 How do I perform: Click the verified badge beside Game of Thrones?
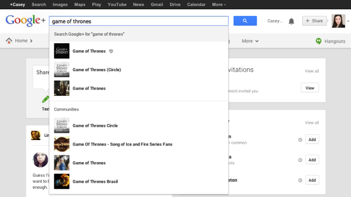click(111, 51)
